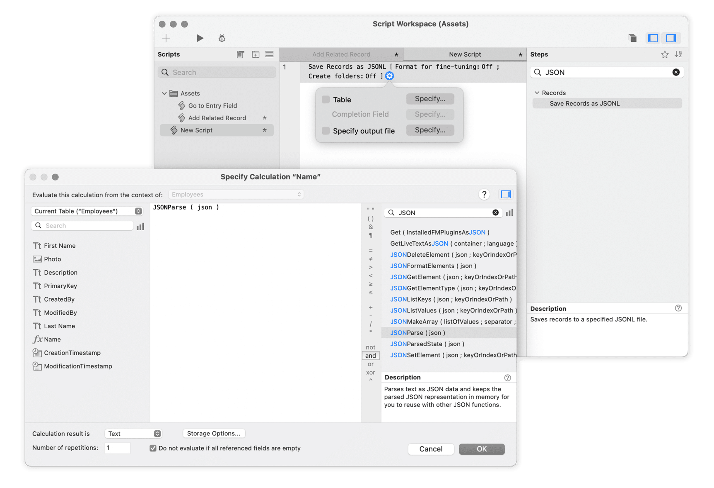Clear the JSON function search field
The height and width of the screenshot is (488, 714).
tap(495, 213)
